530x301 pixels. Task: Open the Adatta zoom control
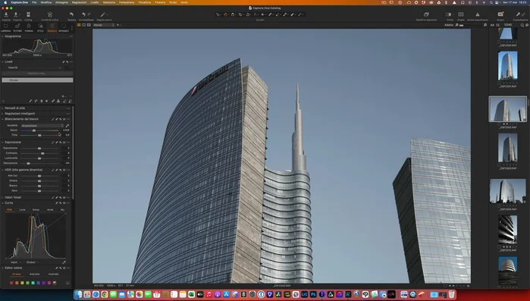(x=449, y=25)
